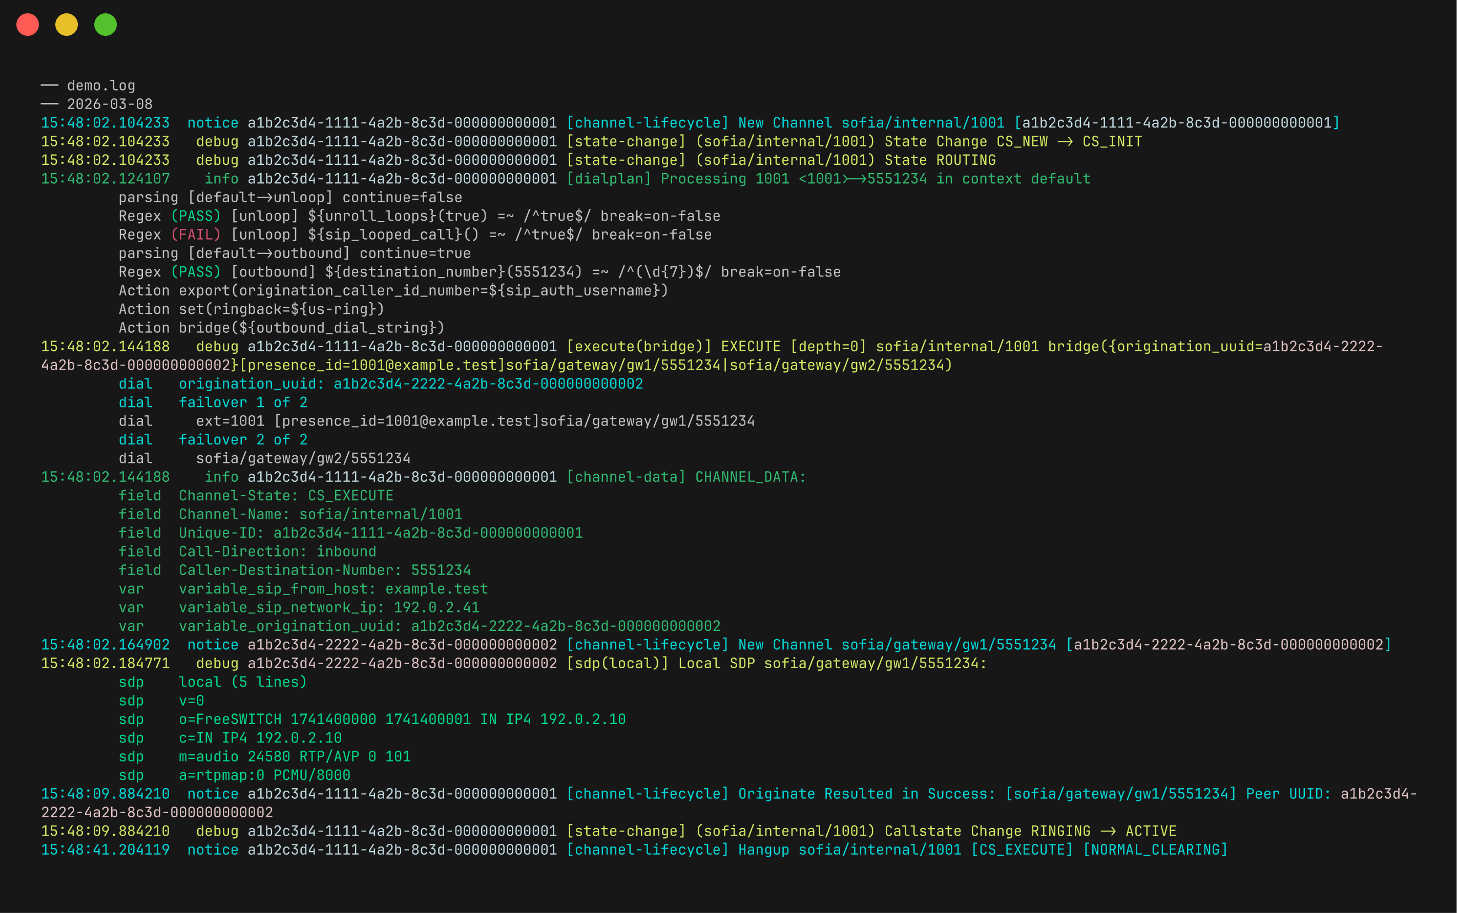Image resolution: width=1457 pixels, height=913 pixels.
Task: Click the dial ext=1001 presence_id line
Action: (436, 421)
